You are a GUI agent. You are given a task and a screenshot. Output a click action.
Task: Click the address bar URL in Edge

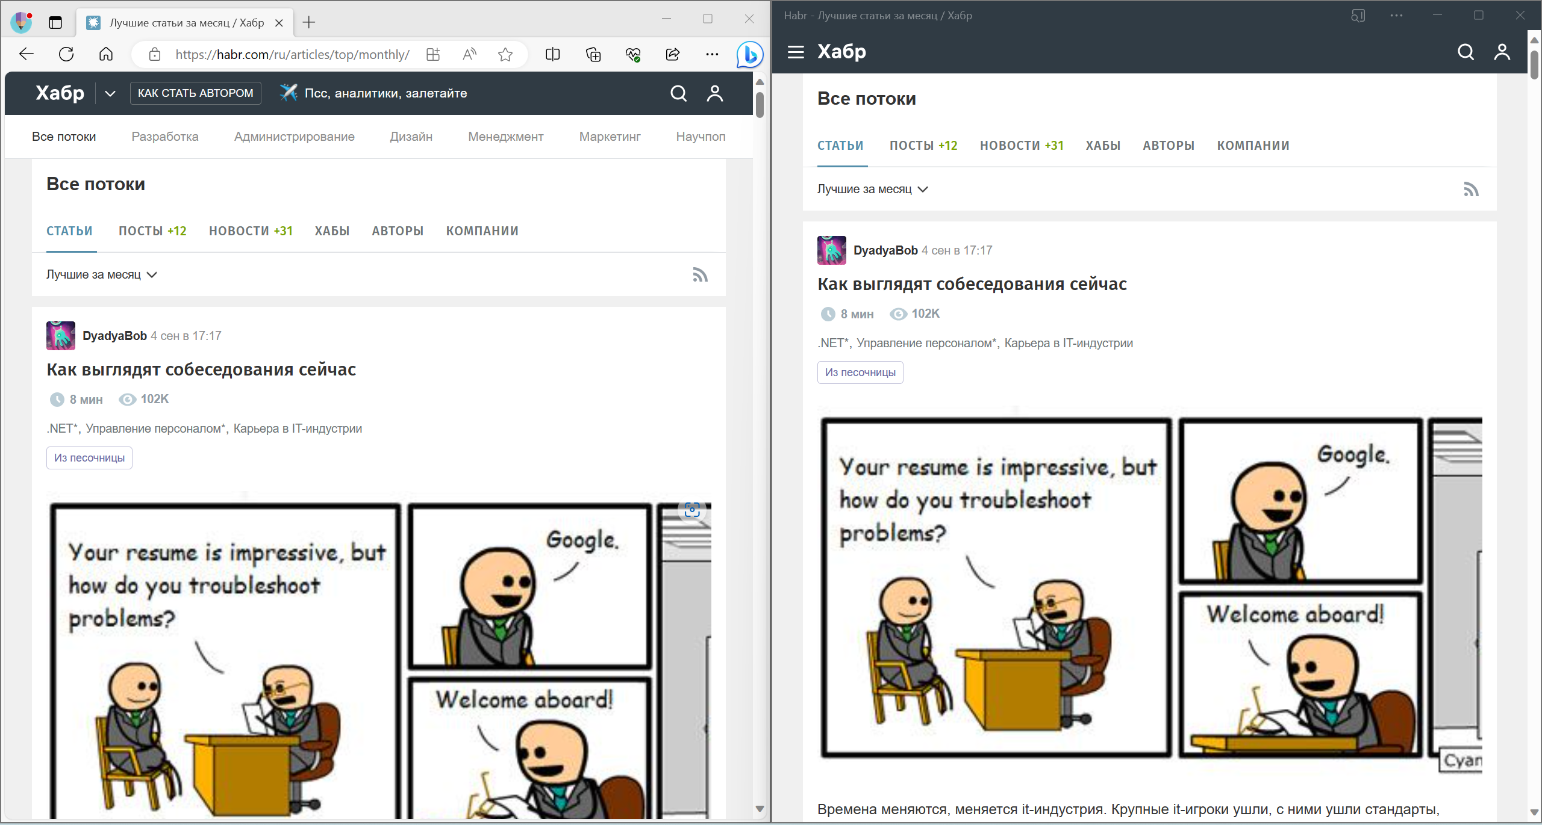pos(293,55)
